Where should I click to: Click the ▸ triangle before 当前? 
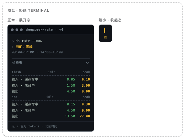pyautogui.click(x=13, y=47)
